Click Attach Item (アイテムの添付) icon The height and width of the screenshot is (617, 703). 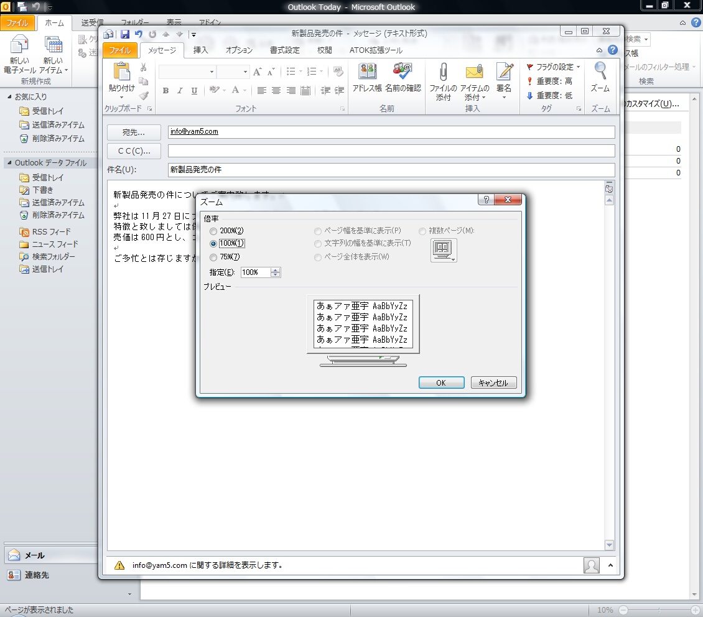coord(474,82)
